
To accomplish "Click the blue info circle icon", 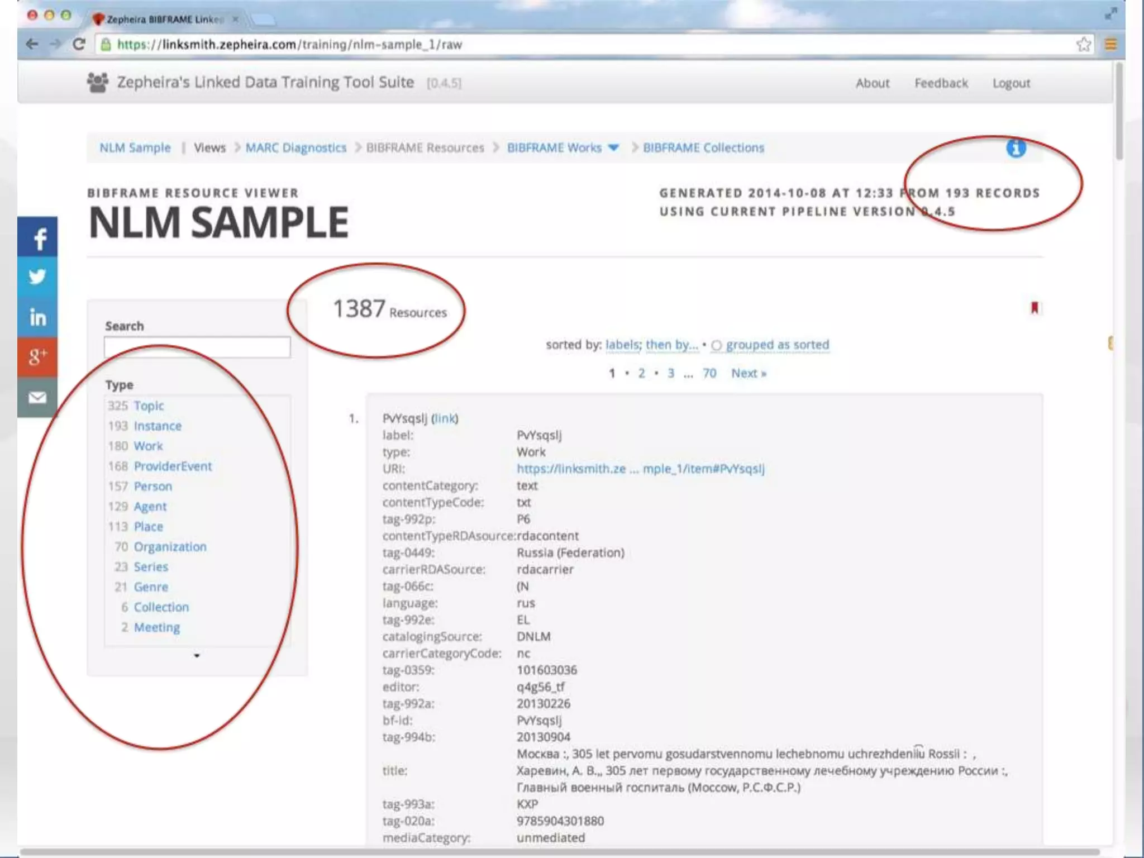I will pos(1016,148).
